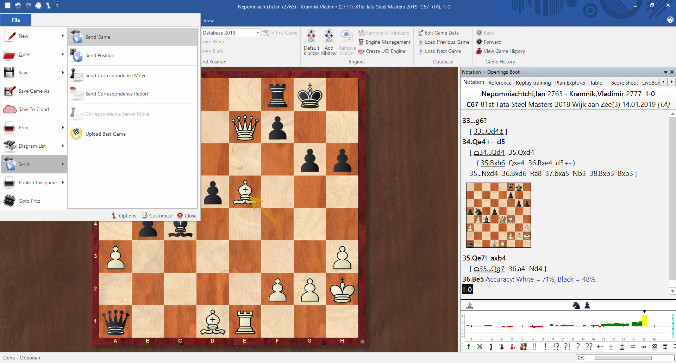Switch to the Plan Explorer tab
Image resolution: width=676 pixels, height=363 pixels.
click(x=570, y=82)
